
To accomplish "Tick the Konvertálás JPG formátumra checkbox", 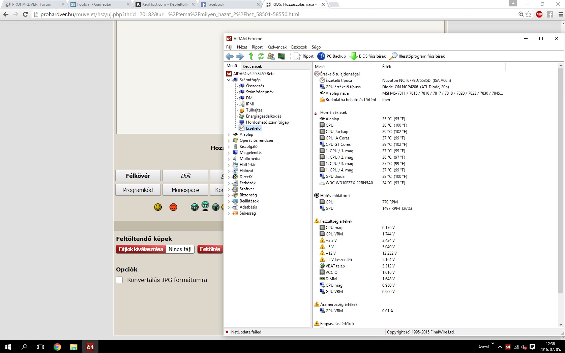I will (x=119, y=280).
